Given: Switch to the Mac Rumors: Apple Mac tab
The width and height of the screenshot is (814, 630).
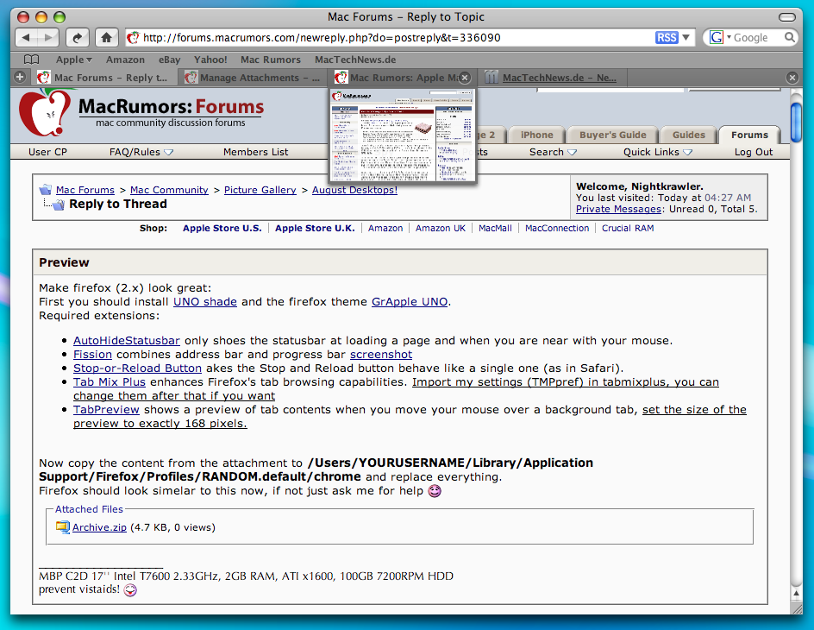Looking at the screenshot, I should (x=398, y=78).
